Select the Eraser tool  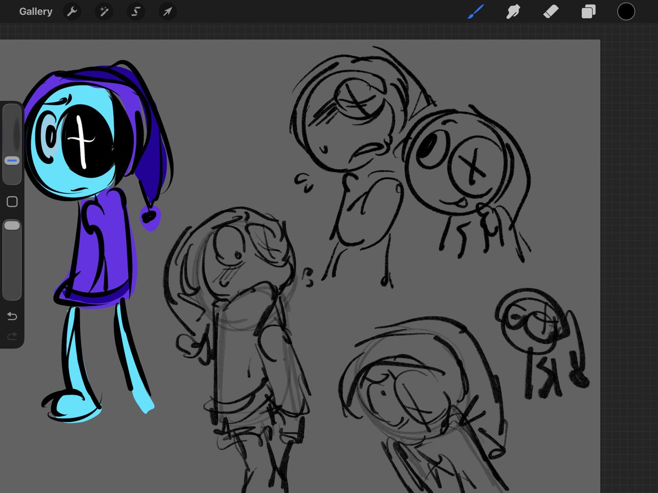(551, 12)
